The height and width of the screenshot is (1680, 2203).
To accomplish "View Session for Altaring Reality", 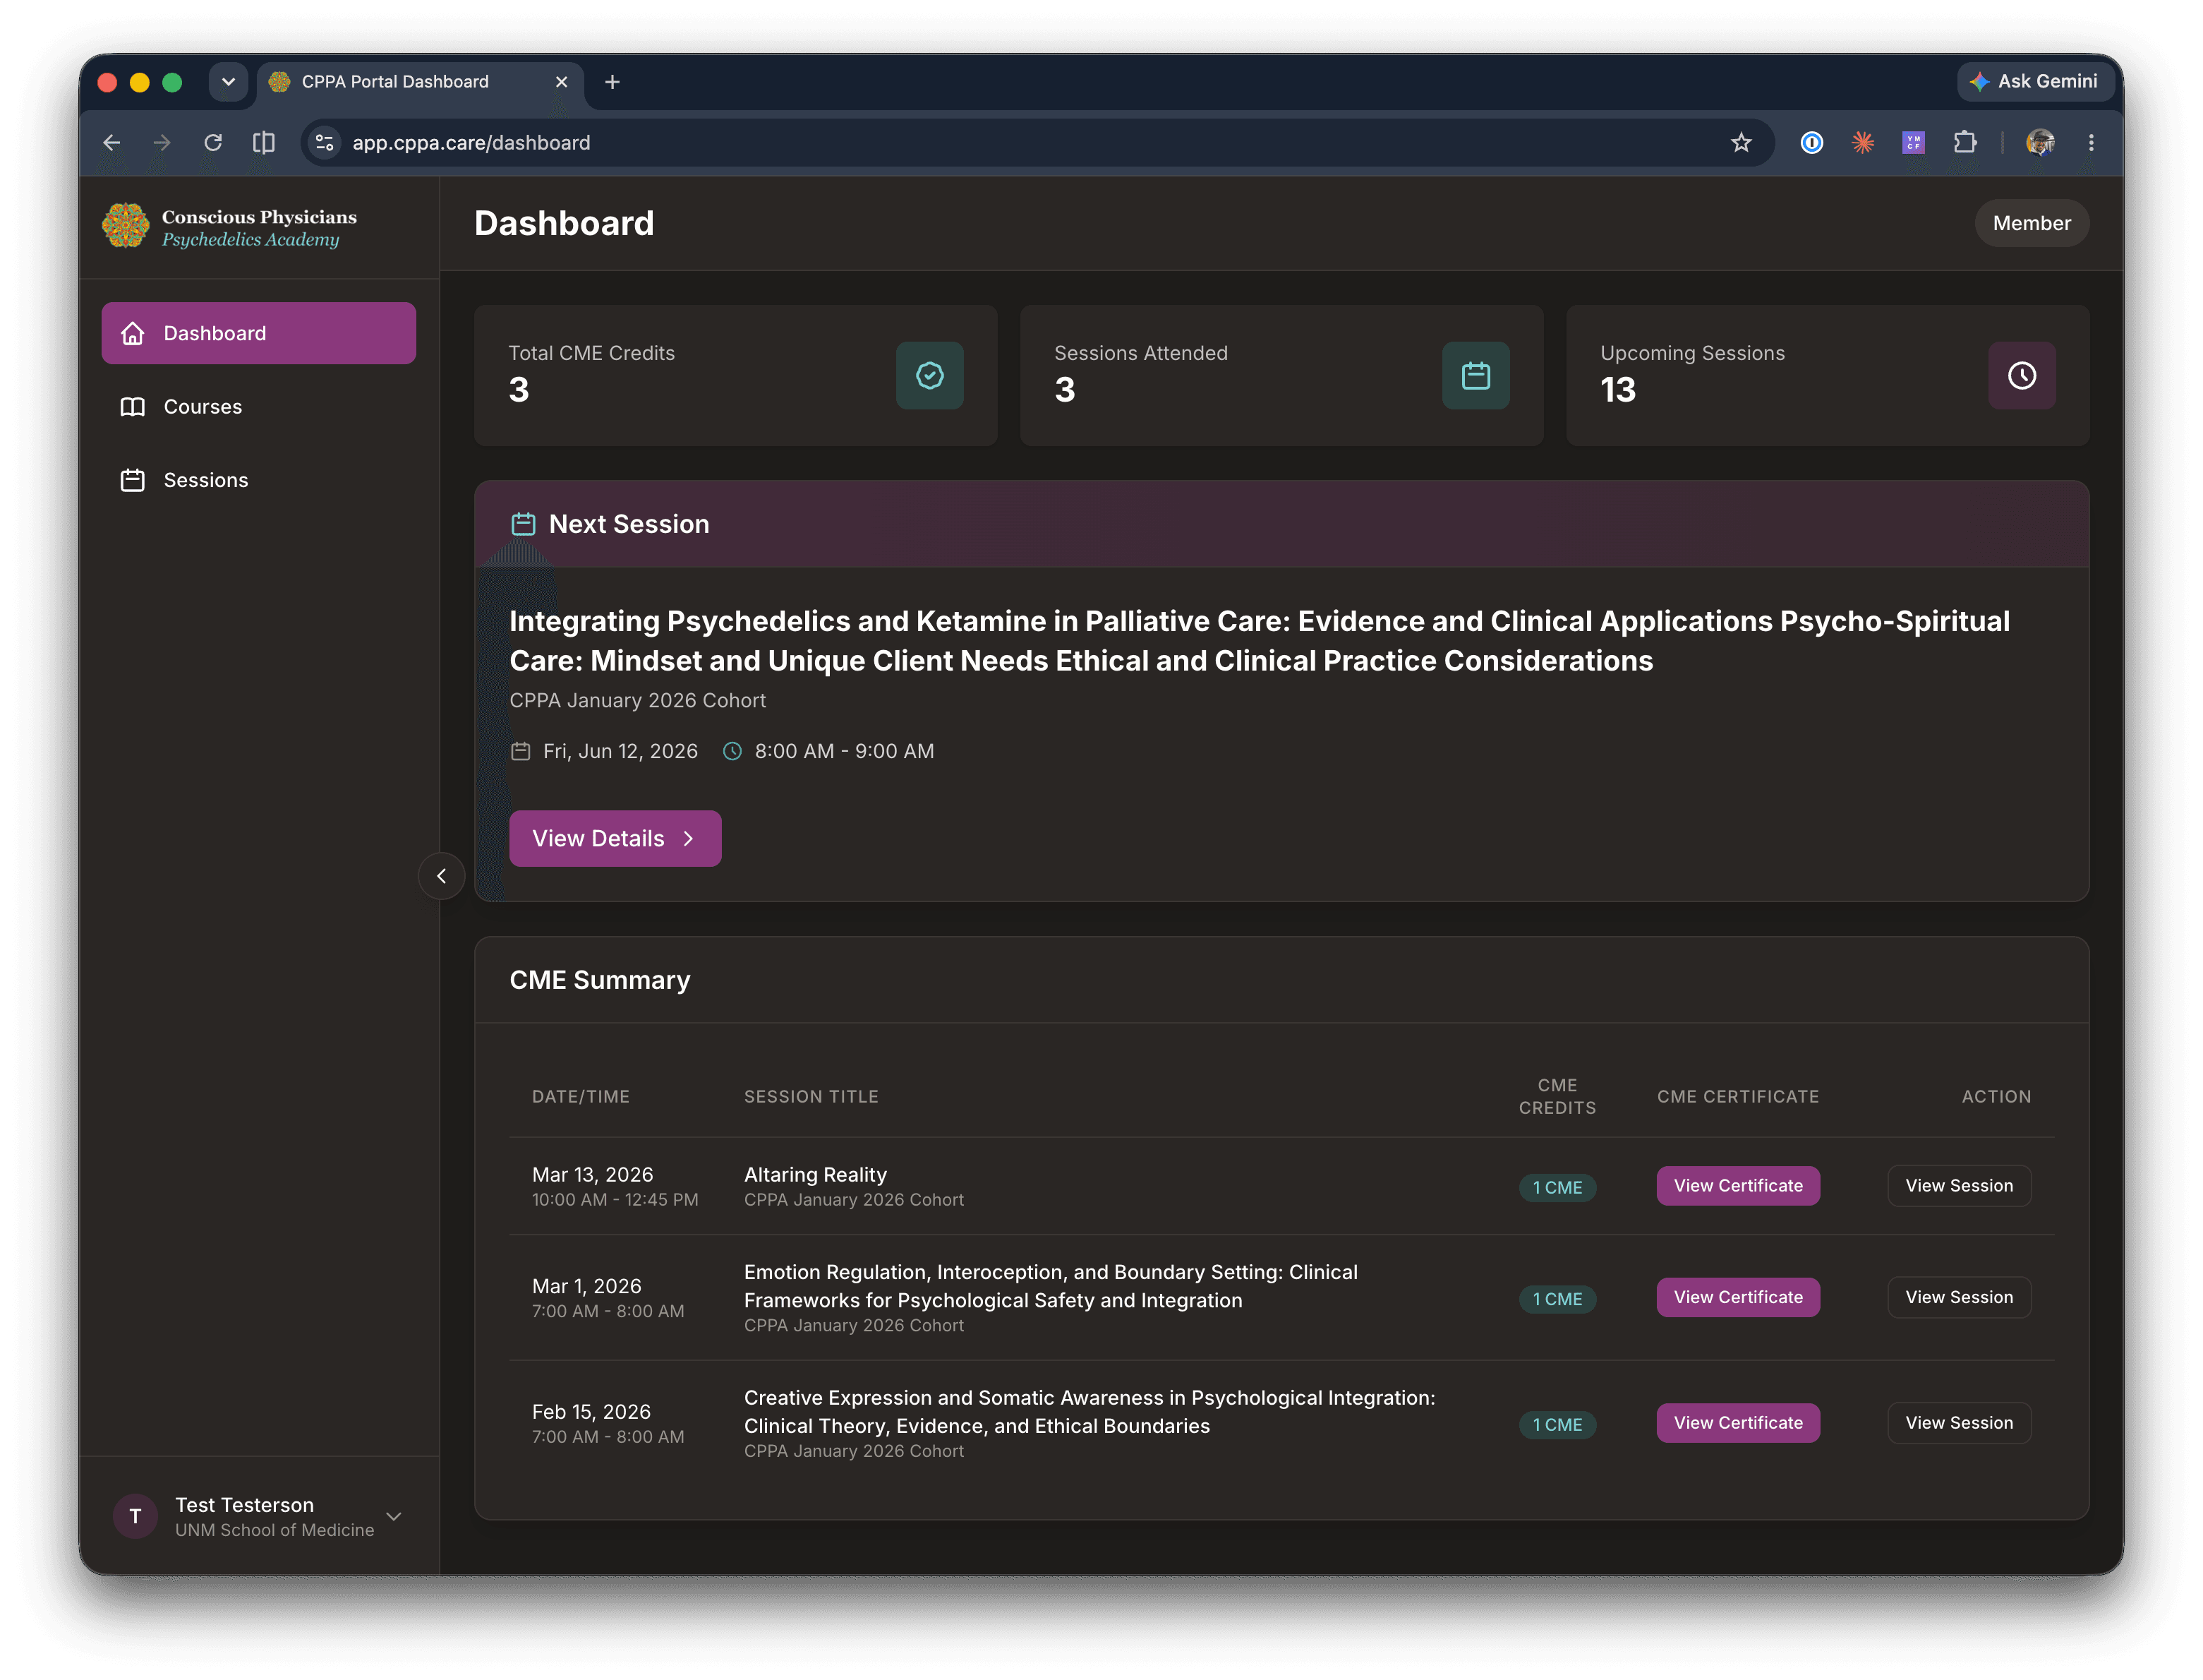I will (x=1958, y=1185).
